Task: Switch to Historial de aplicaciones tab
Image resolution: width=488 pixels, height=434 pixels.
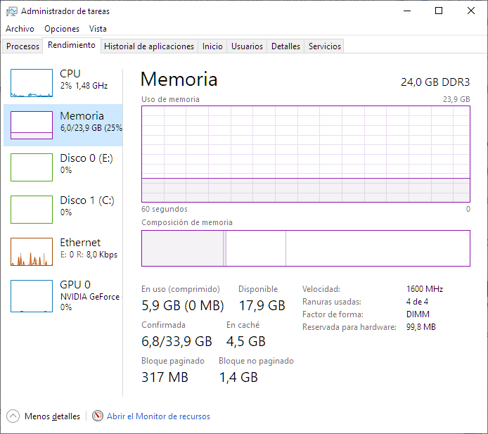Action: coord(149,46)
